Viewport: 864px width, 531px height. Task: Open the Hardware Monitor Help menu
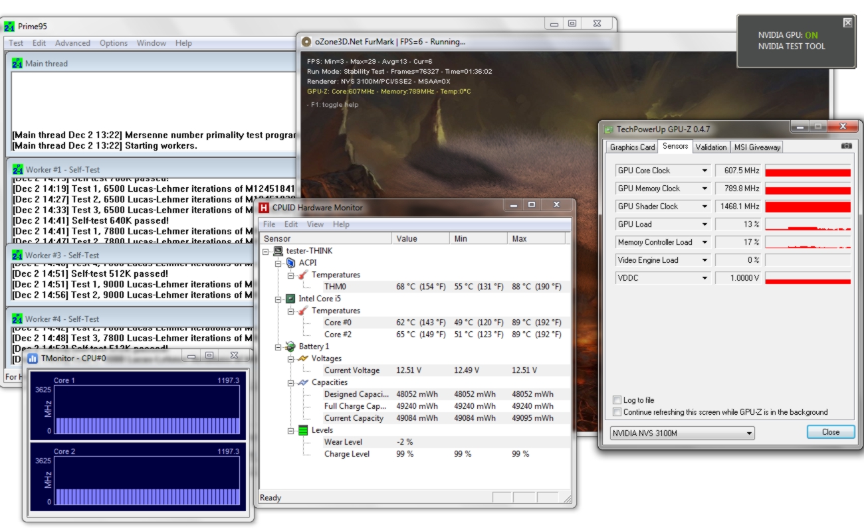341,224
